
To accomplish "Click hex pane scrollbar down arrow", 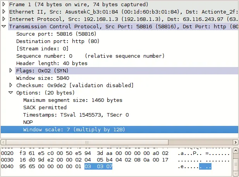I will point(236,174).
